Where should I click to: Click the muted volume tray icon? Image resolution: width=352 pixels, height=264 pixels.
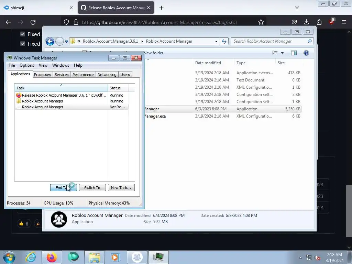317,258
